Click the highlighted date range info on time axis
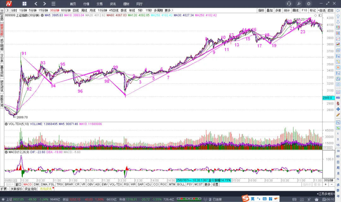Screen dimensions: 341x202 [203, 180]
